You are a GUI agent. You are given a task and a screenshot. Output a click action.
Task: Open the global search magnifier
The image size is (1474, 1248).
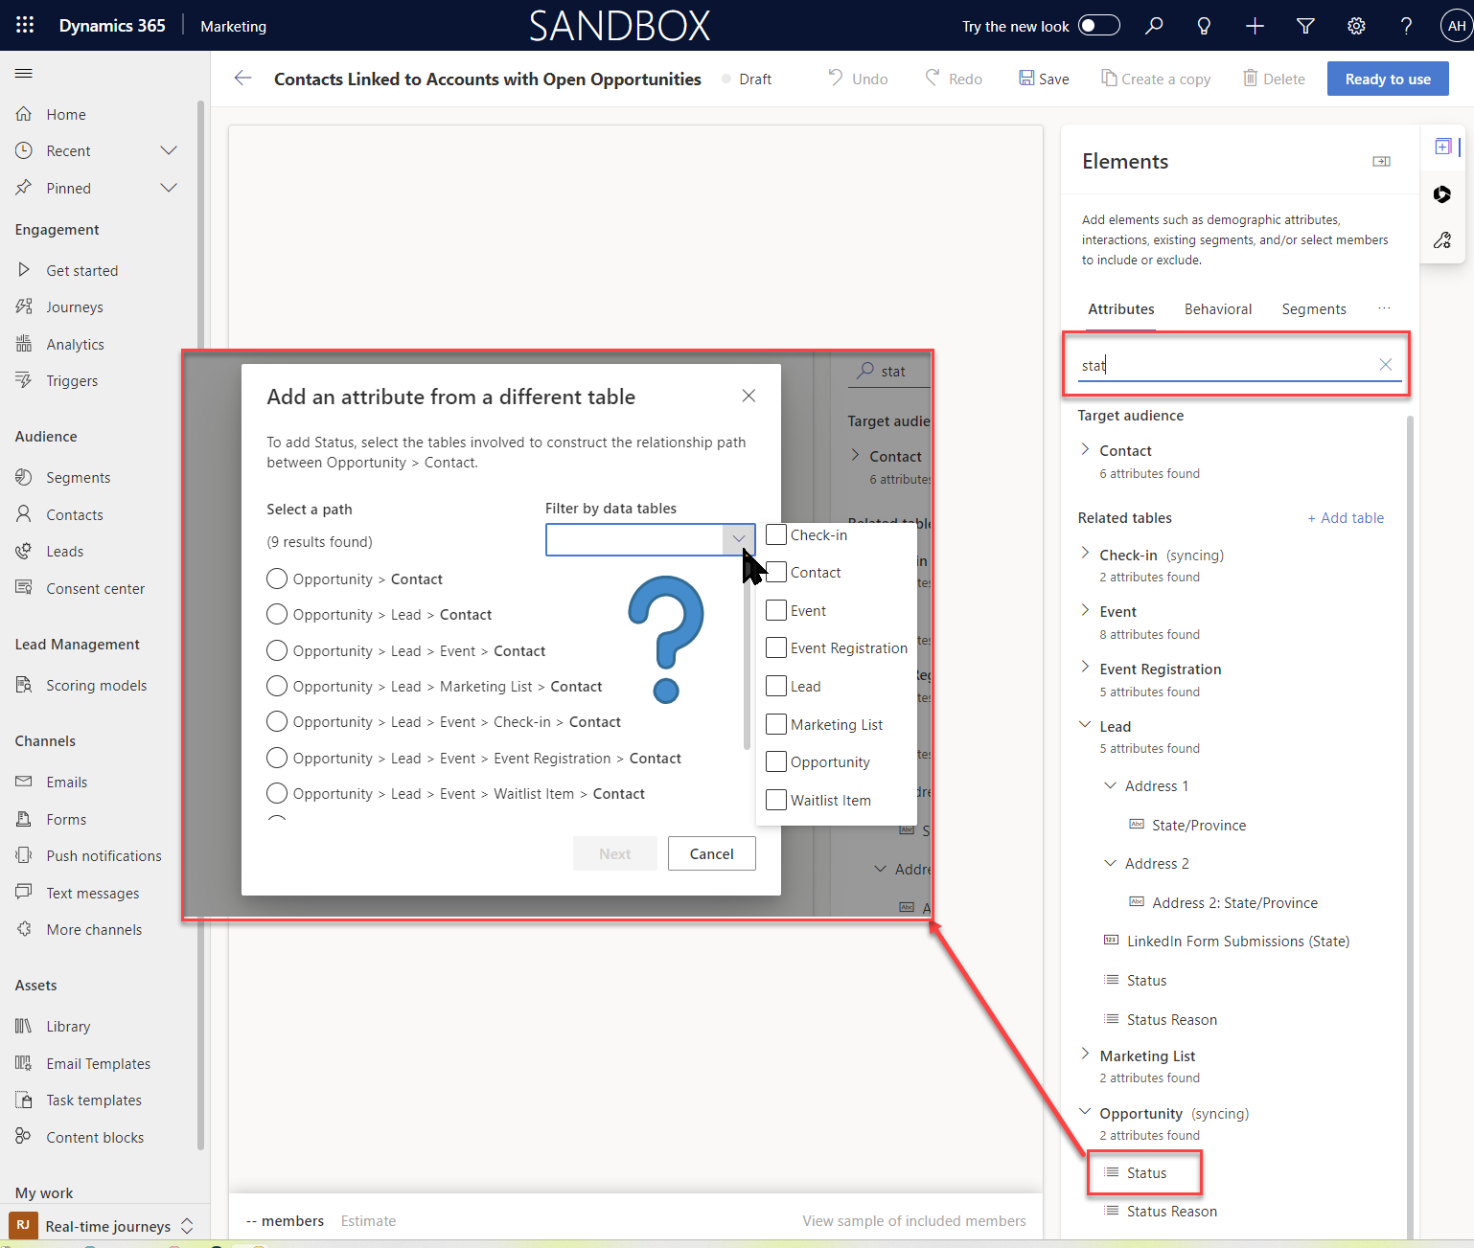click(1154, 26)
